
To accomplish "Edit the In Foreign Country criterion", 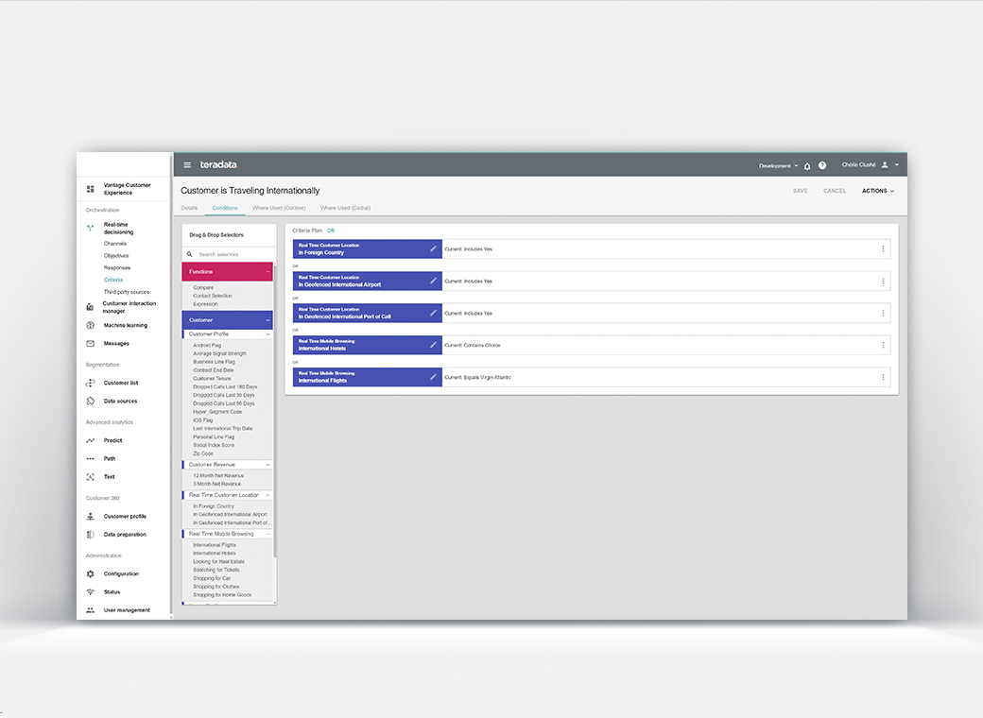I will click(433, 248).
